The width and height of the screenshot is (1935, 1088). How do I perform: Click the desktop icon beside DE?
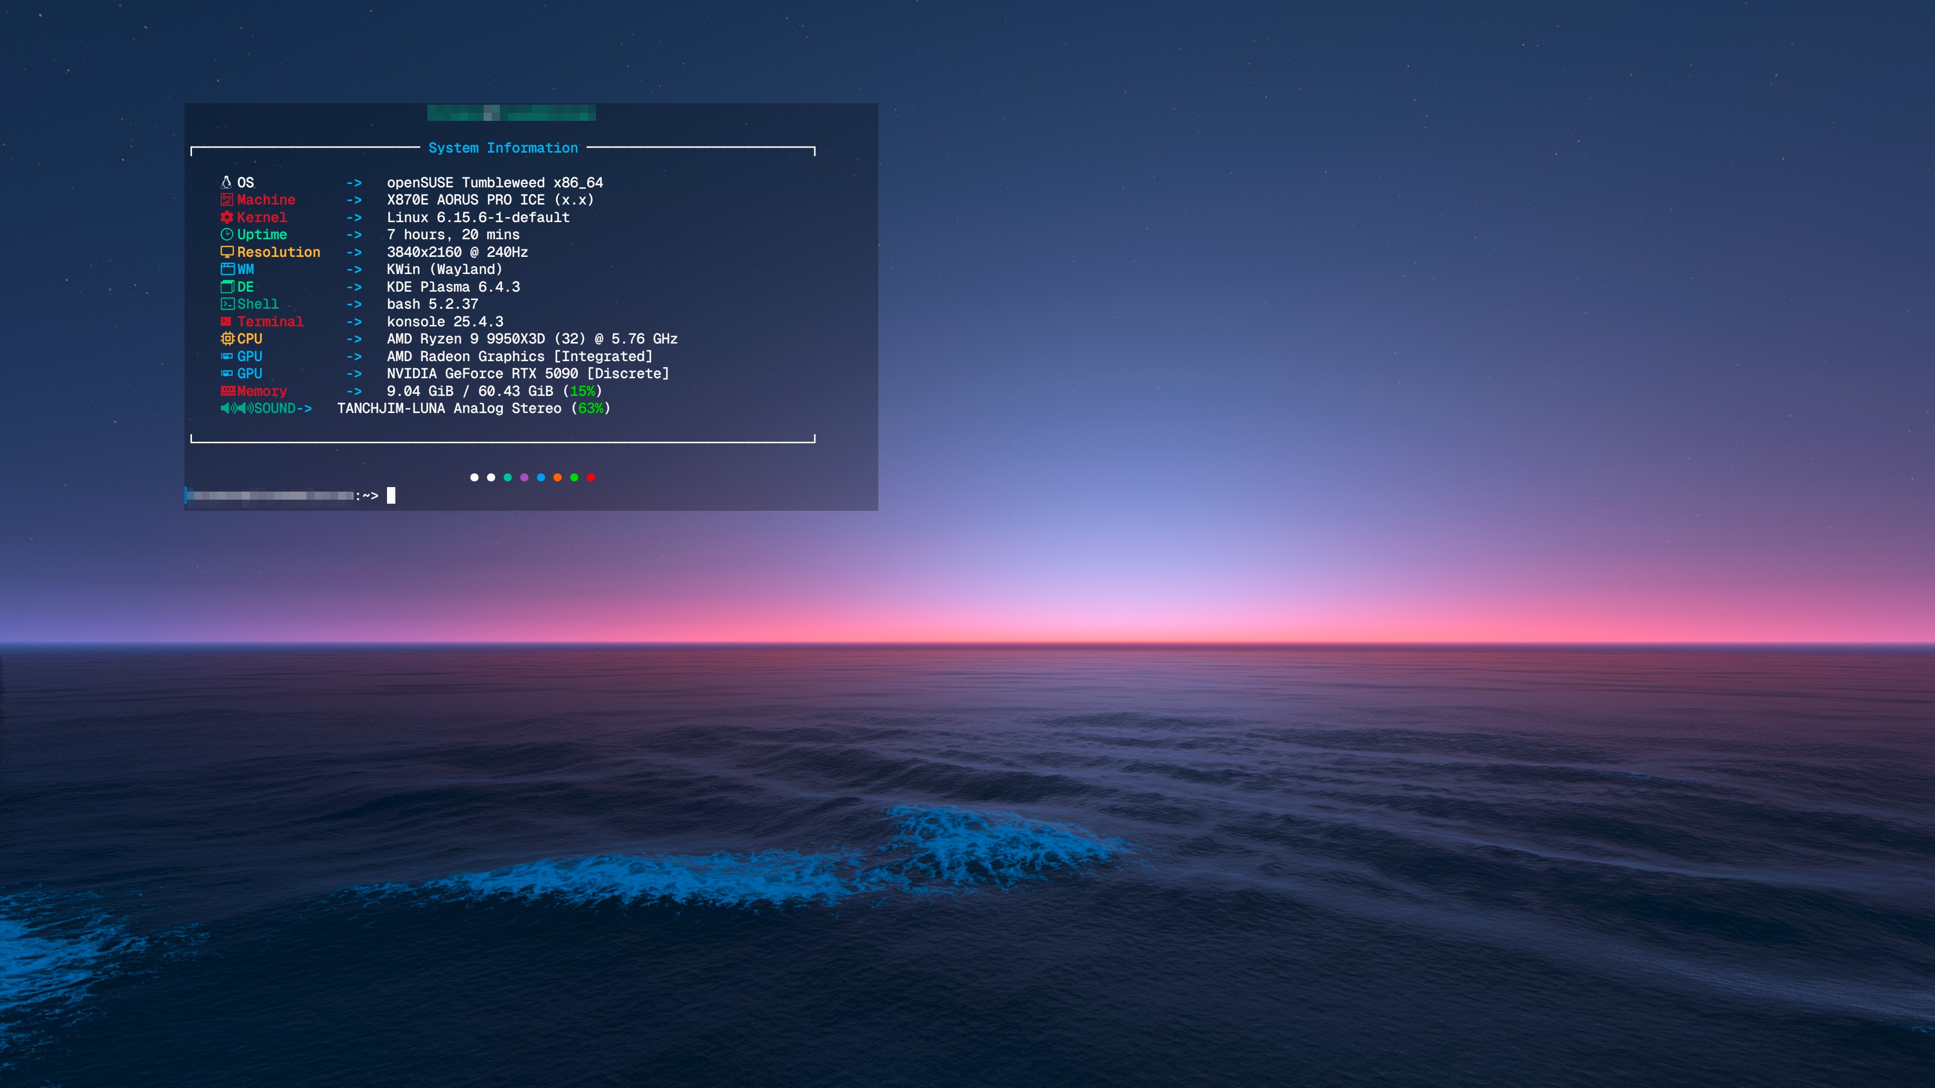point(227,287)
